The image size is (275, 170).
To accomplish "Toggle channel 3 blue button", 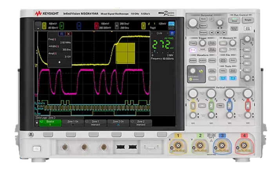I will pyautogui.click(x=230, y=106).
